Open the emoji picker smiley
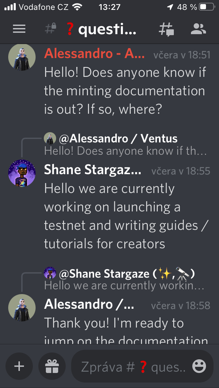The height and width of the screenshot is (388, 219). coord(199,367)
